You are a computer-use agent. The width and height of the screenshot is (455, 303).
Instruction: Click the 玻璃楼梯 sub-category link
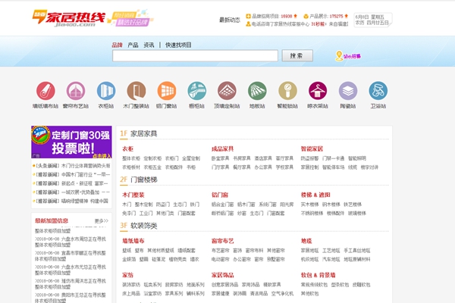tap(357, 214)
